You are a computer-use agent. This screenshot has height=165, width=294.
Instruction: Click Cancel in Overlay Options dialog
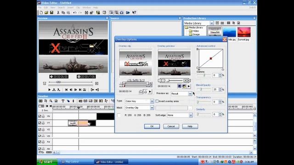[x=171, y=126]
